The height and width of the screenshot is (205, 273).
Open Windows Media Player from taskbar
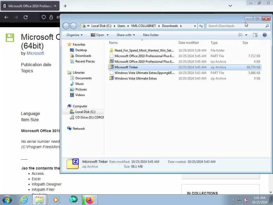pyautogui.click(x=56, y=200)
